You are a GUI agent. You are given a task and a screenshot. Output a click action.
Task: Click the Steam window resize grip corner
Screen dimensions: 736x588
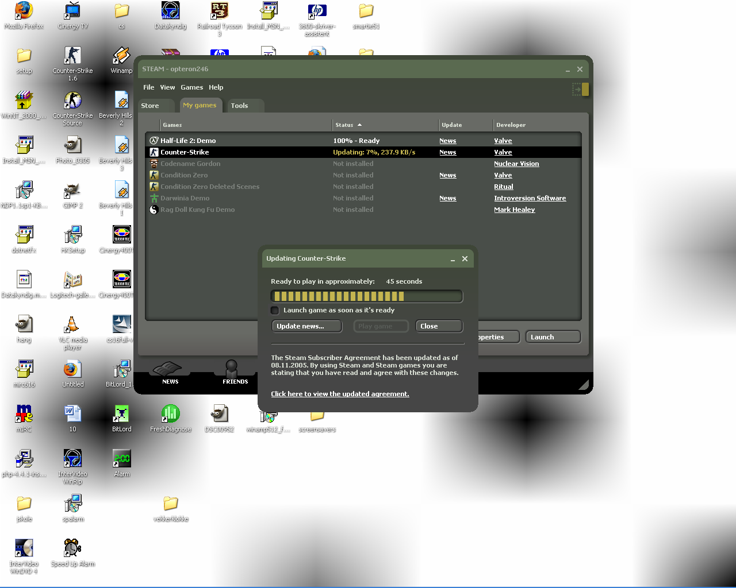(x=583, y=385)
